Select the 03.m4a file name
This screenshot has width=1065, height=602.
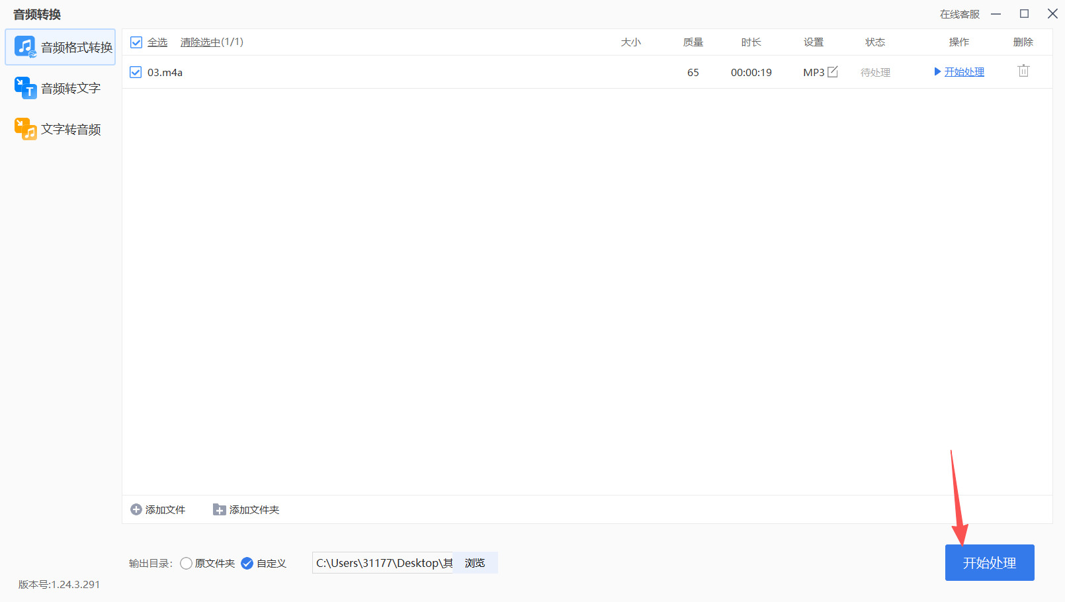(165, 72)
